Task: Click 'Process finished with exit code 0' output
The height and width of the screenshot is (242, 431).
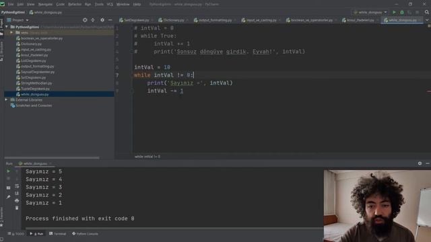Action: (80, 218)
